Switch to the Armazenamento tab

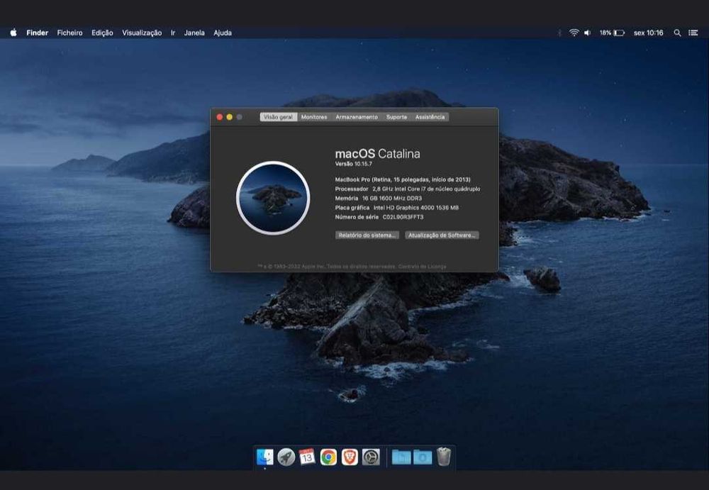tap(357, 117)
